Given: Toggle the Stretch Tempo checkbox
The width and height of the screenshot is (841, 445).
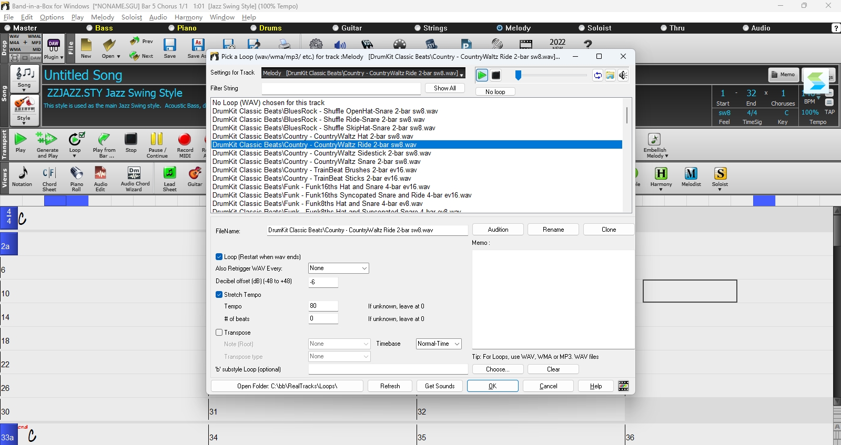Looking at the screenshot, I should click(219, 295).
